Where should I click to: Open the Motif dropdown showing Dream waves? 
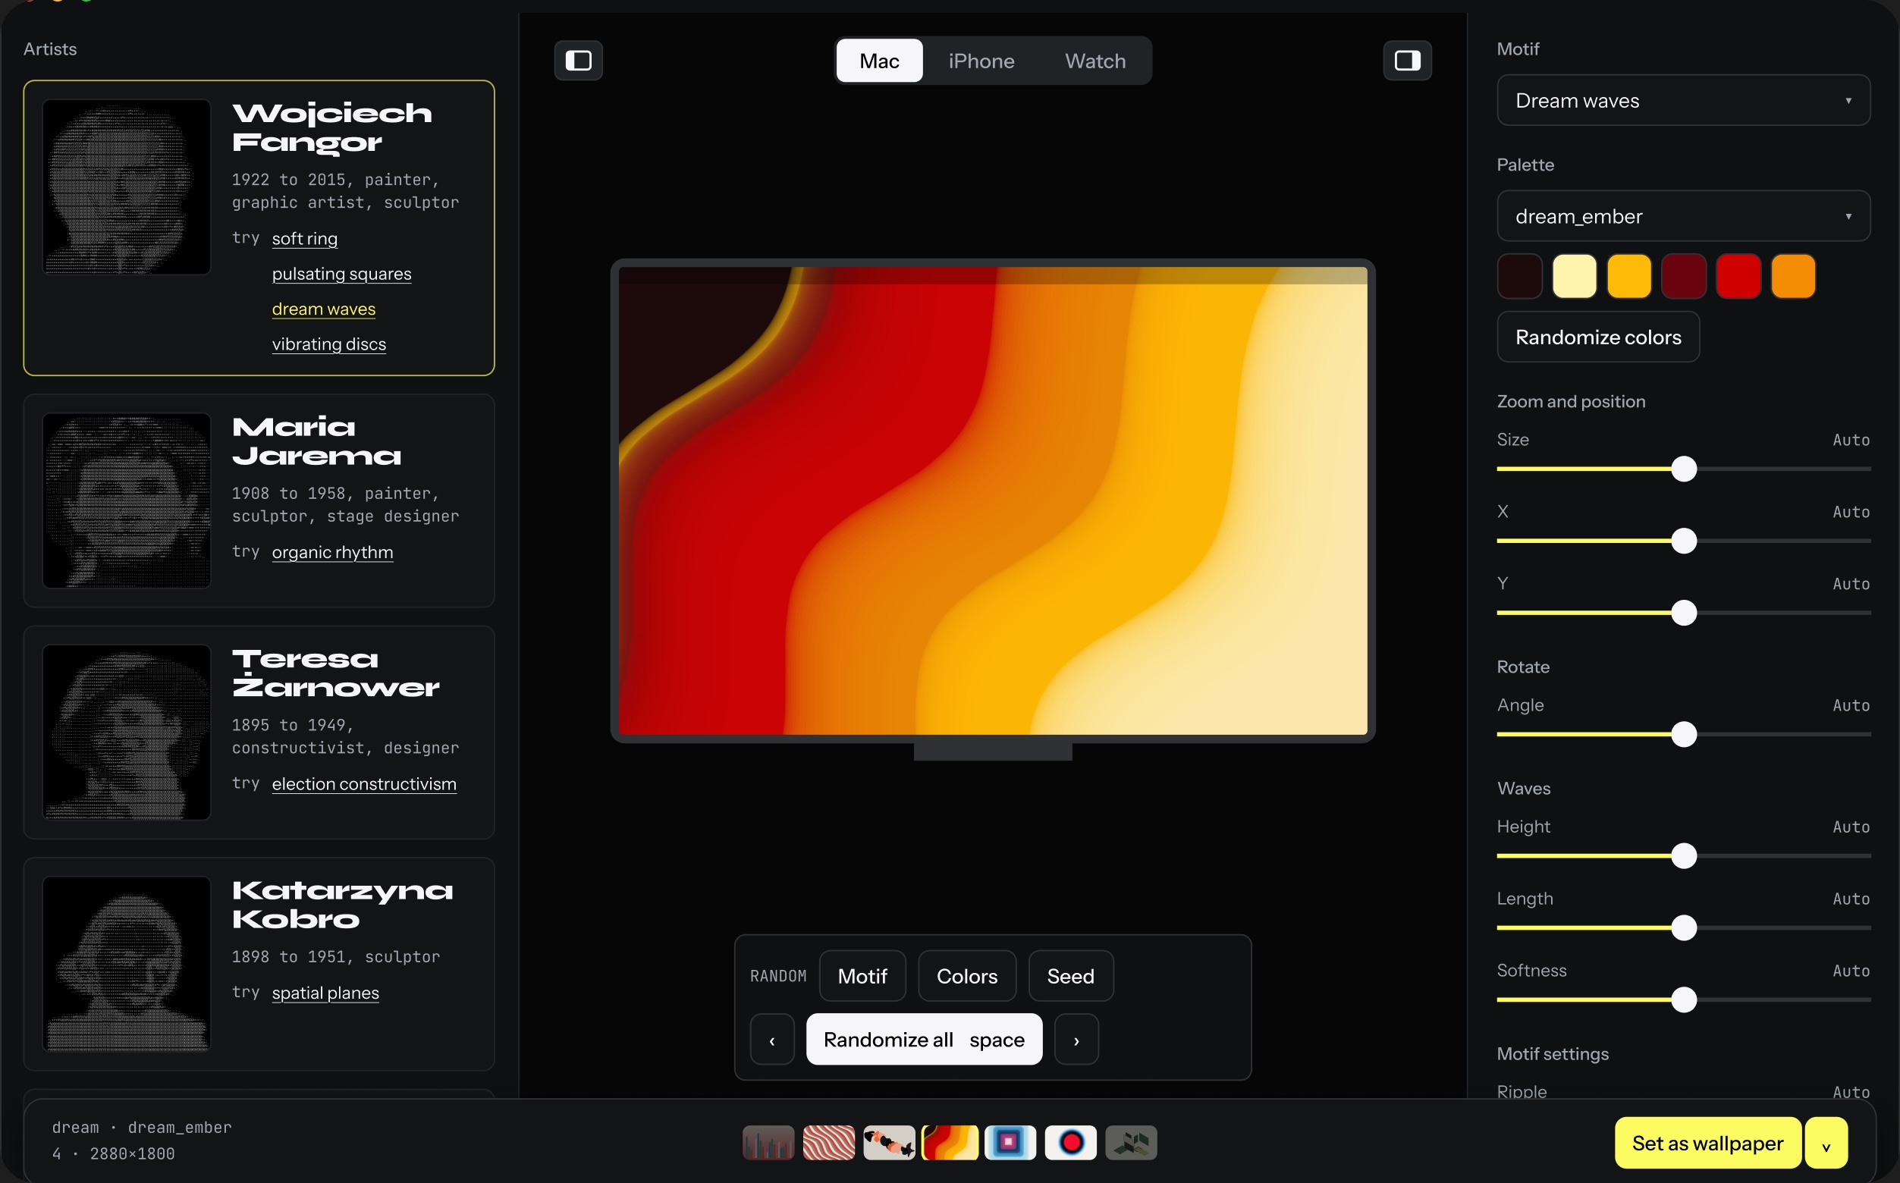pos(1683,100)
